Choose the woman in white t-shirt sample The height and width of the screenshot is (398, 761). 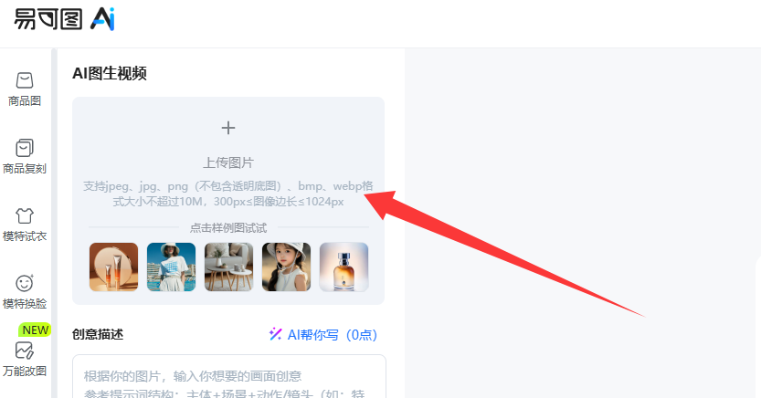172,267
